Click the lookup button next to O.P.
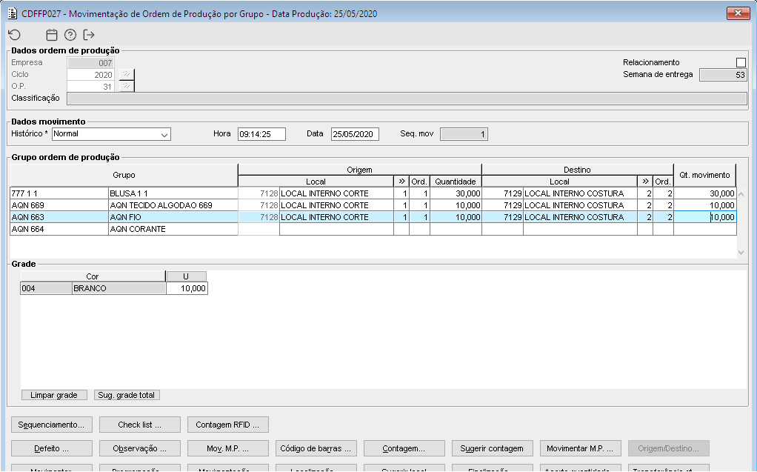This screenshot has height=472, width=757. pyautogui.click(x=127, y=87)
